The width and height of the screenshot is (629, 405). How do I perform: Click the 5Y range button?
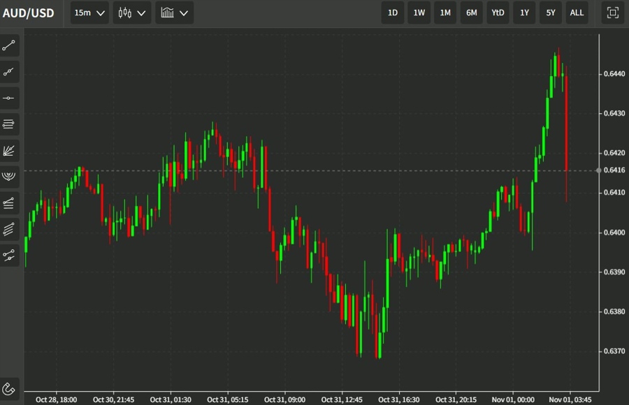(x=550, y=13)
